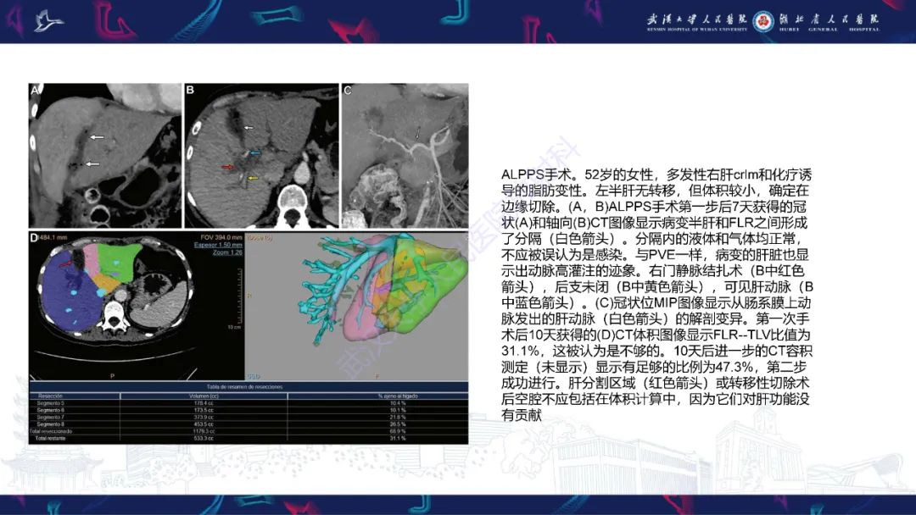Open coronal CT image A
The height and width of the screenshot is (515, 916).
click(105, 156)
